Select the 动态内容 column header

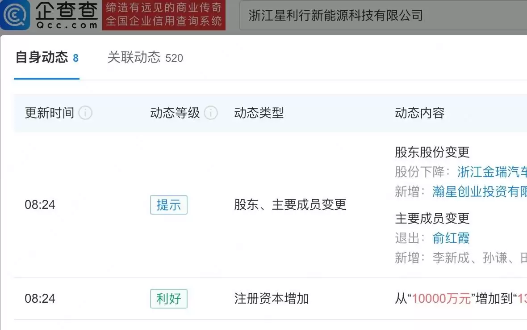click(x=419, y=113)
